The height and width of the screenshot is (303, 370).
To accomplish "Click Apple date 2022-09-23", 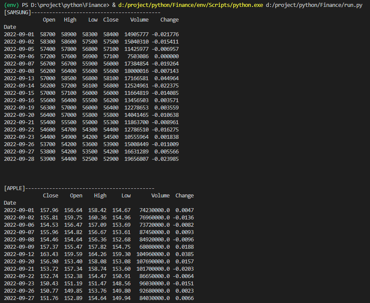I will point(19,283).
